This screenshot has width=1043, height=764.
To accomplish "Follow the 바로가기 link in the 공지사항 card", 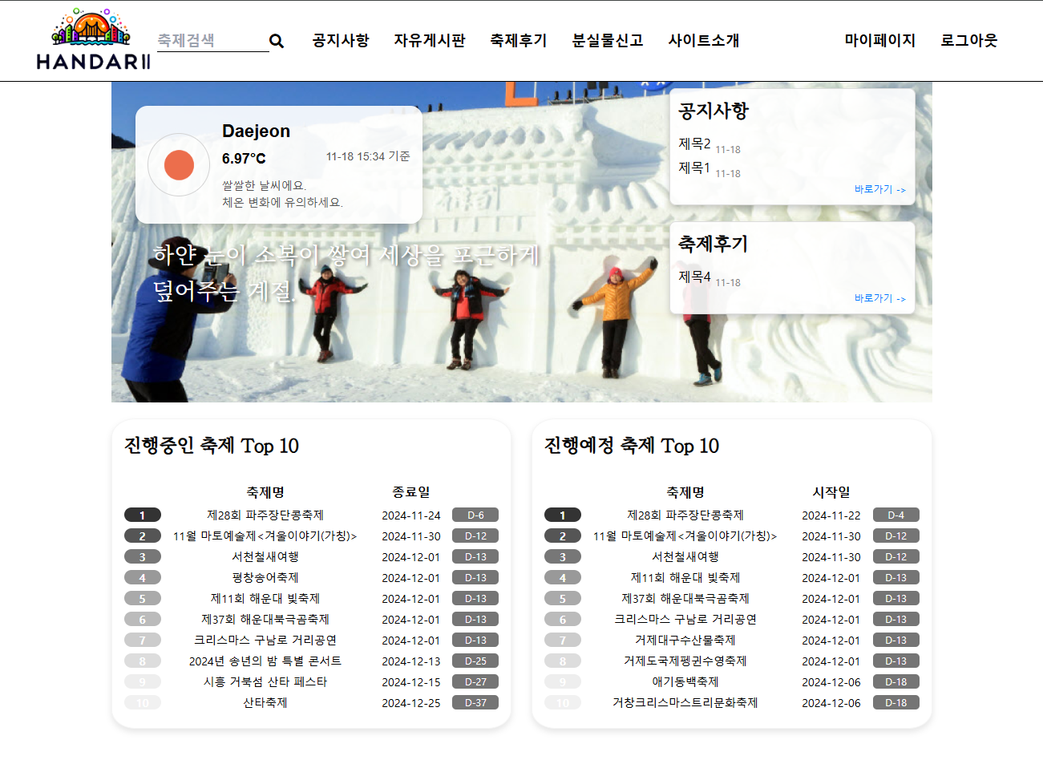I will tap(880, 189).
